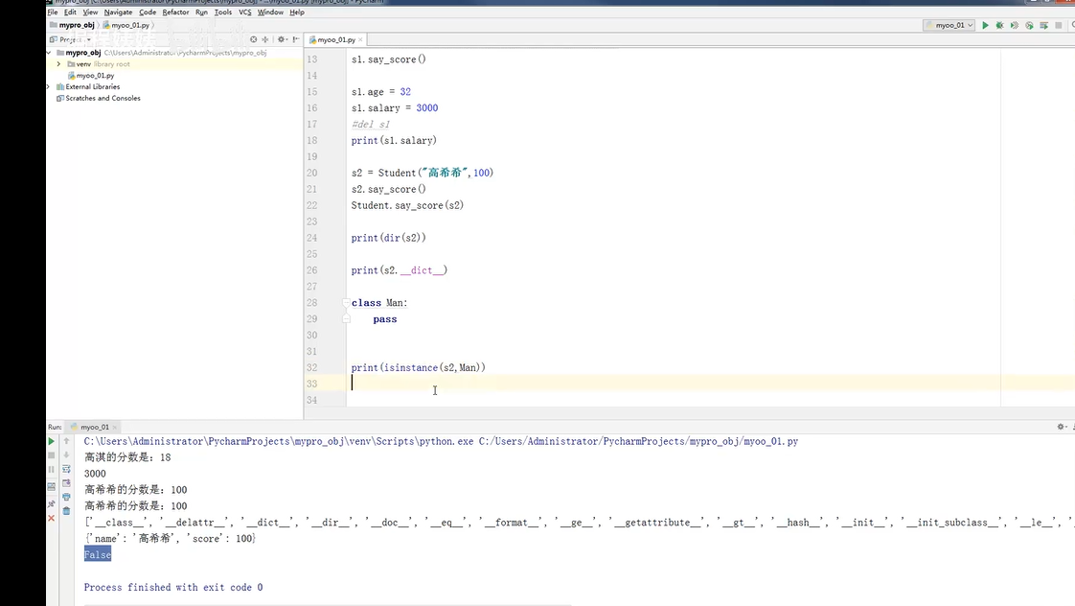
Task: Collapse the mypro_obj project root
Action: [49, 53]
